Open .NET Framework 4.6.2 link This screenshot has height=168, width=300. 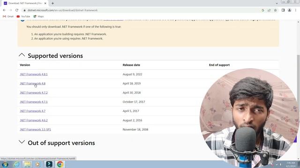[x=34, y=120]
